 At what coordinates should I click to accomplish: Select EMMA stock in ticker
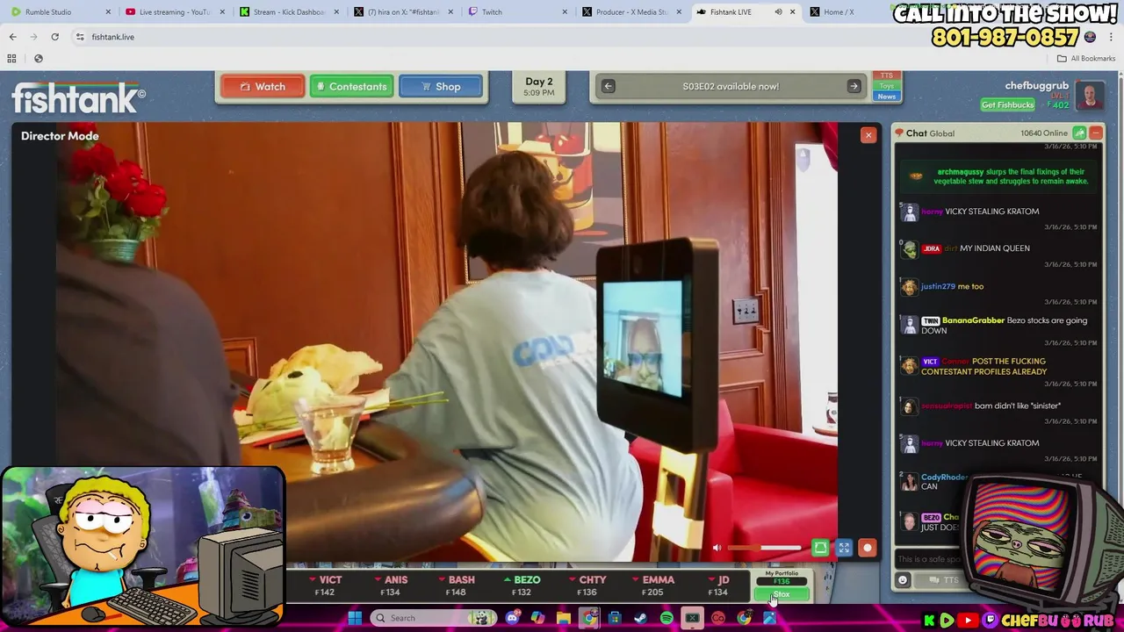point(652,585)
